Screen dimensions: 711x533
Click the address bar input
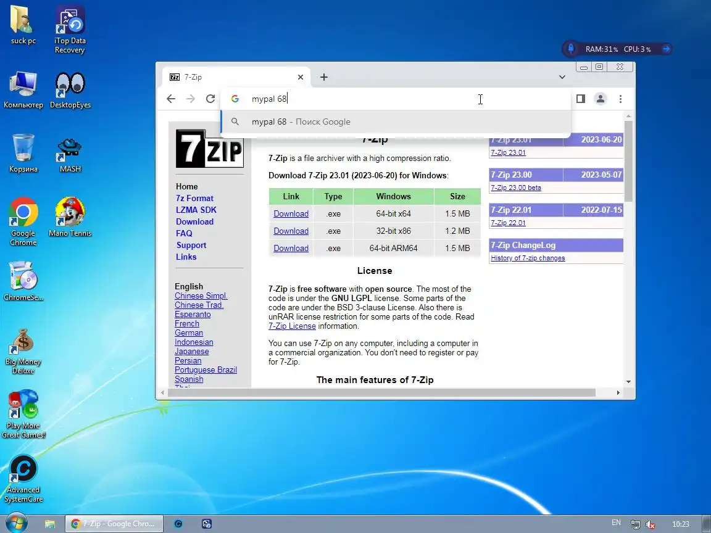396,99
